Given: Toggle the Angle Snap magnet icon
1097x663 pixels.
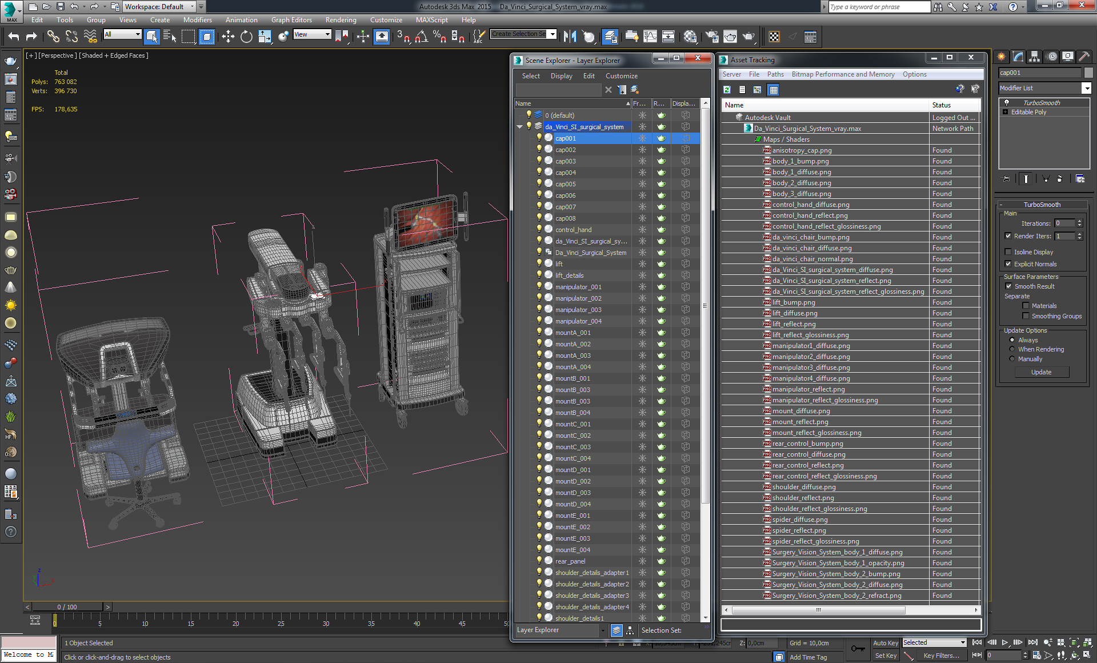Looking at the screenshot, I should (x=421, y=37).
